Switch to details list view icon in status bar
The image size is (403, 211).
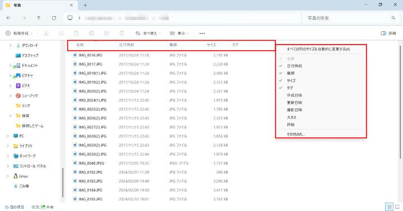click(x=389, y=207)
